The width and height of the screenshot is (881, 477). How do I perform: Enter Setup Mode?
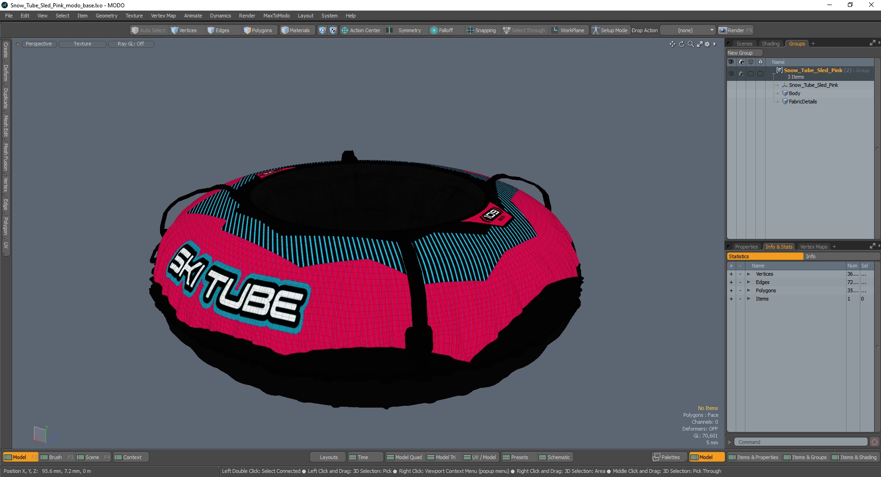pos(610,30)
